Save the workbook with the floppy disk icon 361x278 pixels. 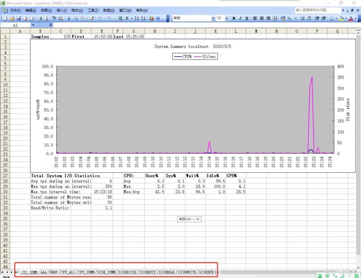click(x=19, y=18)
